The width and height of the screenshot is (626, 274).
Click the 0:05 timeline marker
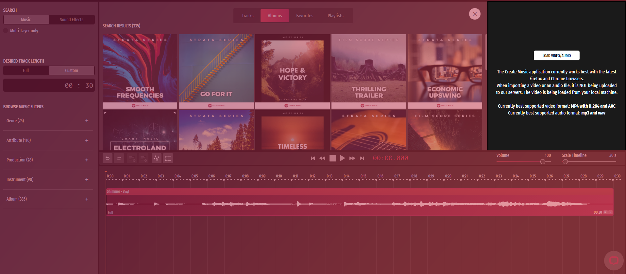[195, 176]
